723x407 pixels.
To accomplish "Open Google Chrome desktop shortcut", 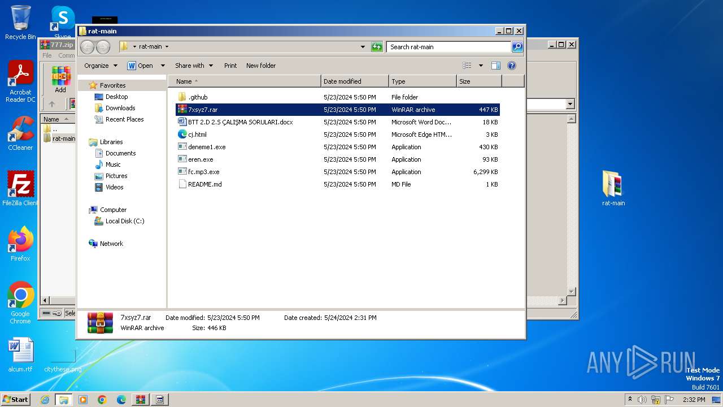I will tap(20, 303).
